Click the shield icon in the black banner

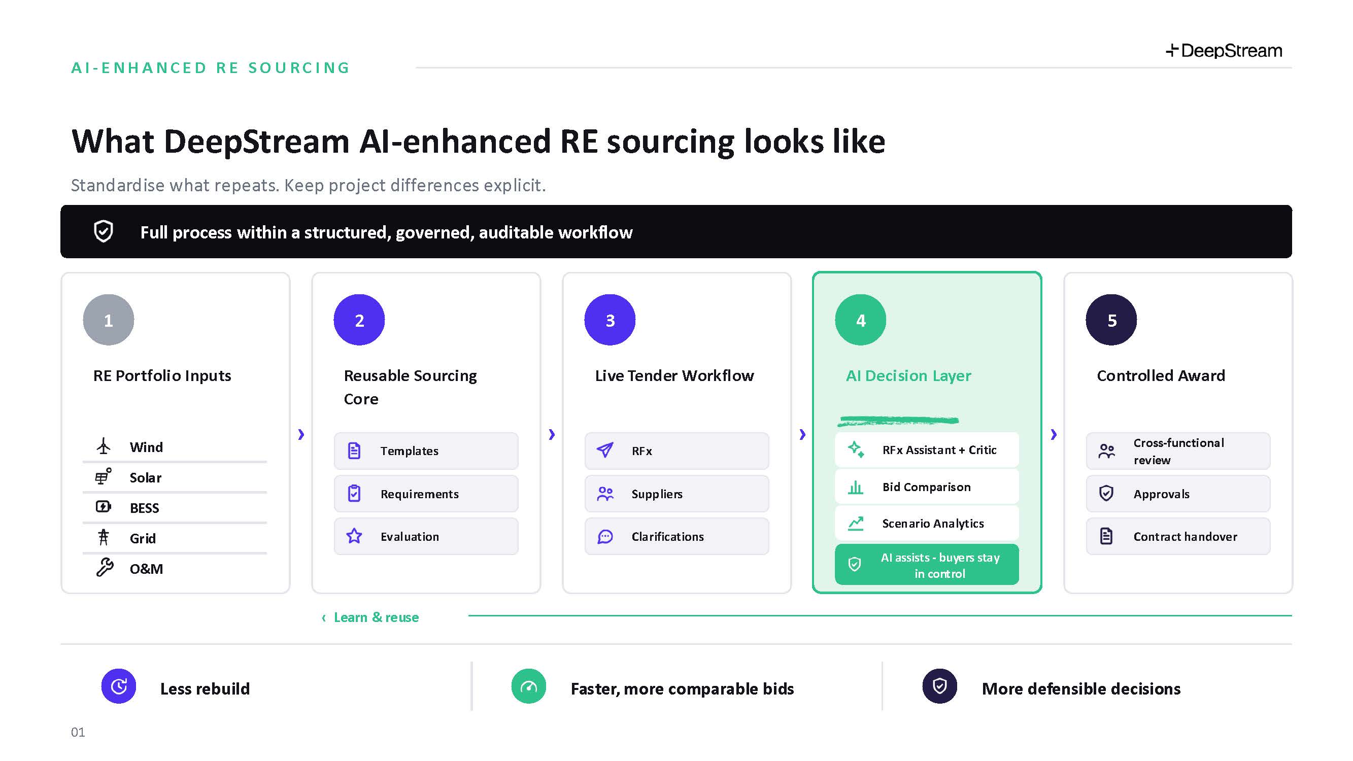coord(104,231)
